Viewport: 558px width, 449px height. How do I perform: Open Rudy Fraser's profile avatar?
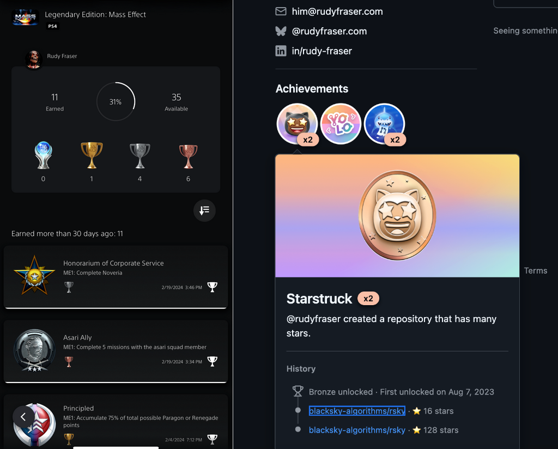click(34, 59)
